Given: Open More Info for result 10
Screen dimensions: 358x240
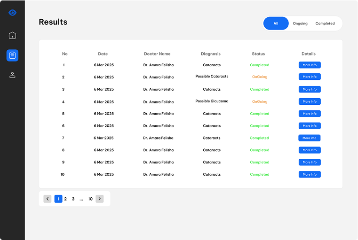Looking at the screenshot, I should [x=310, y=174].
